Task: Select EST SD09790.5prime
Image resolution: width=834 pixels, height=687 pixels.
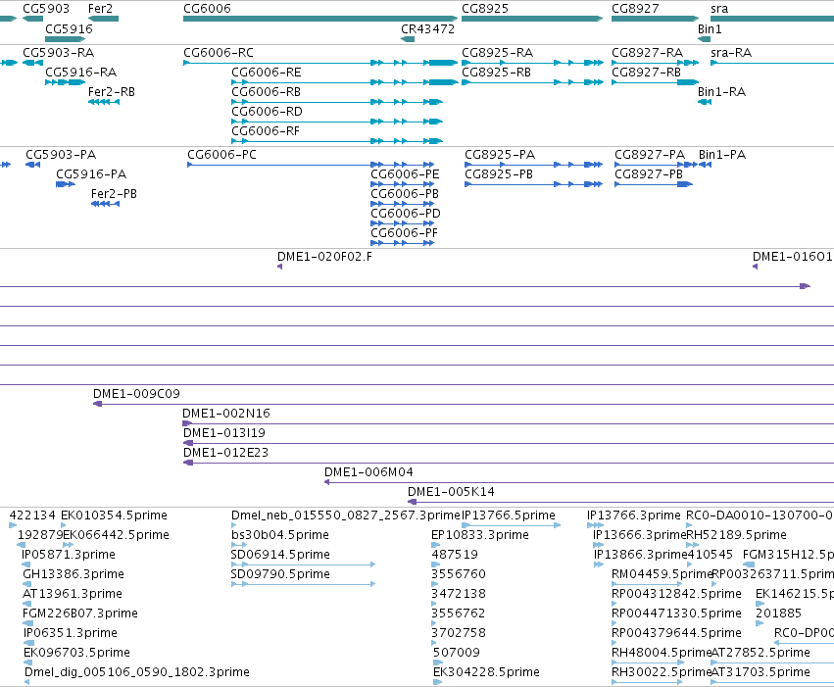Action: pos(280,575)
